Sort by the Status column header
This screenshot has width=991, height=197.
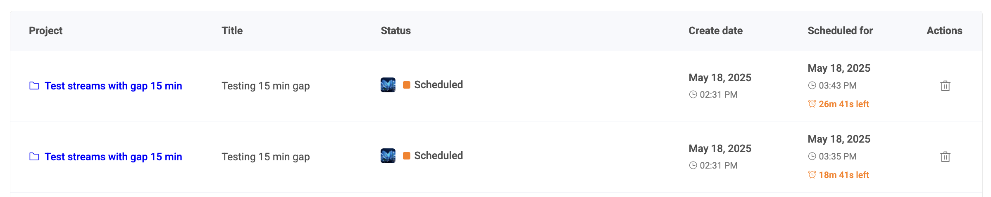click(395, 30)
